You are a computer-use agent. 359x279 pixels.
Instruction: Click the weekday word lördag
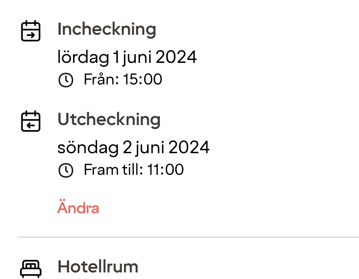83,57
